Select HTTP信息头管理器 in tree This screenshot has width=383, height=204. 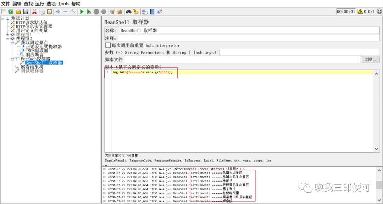pyautogui.click(x=34, y=26)
